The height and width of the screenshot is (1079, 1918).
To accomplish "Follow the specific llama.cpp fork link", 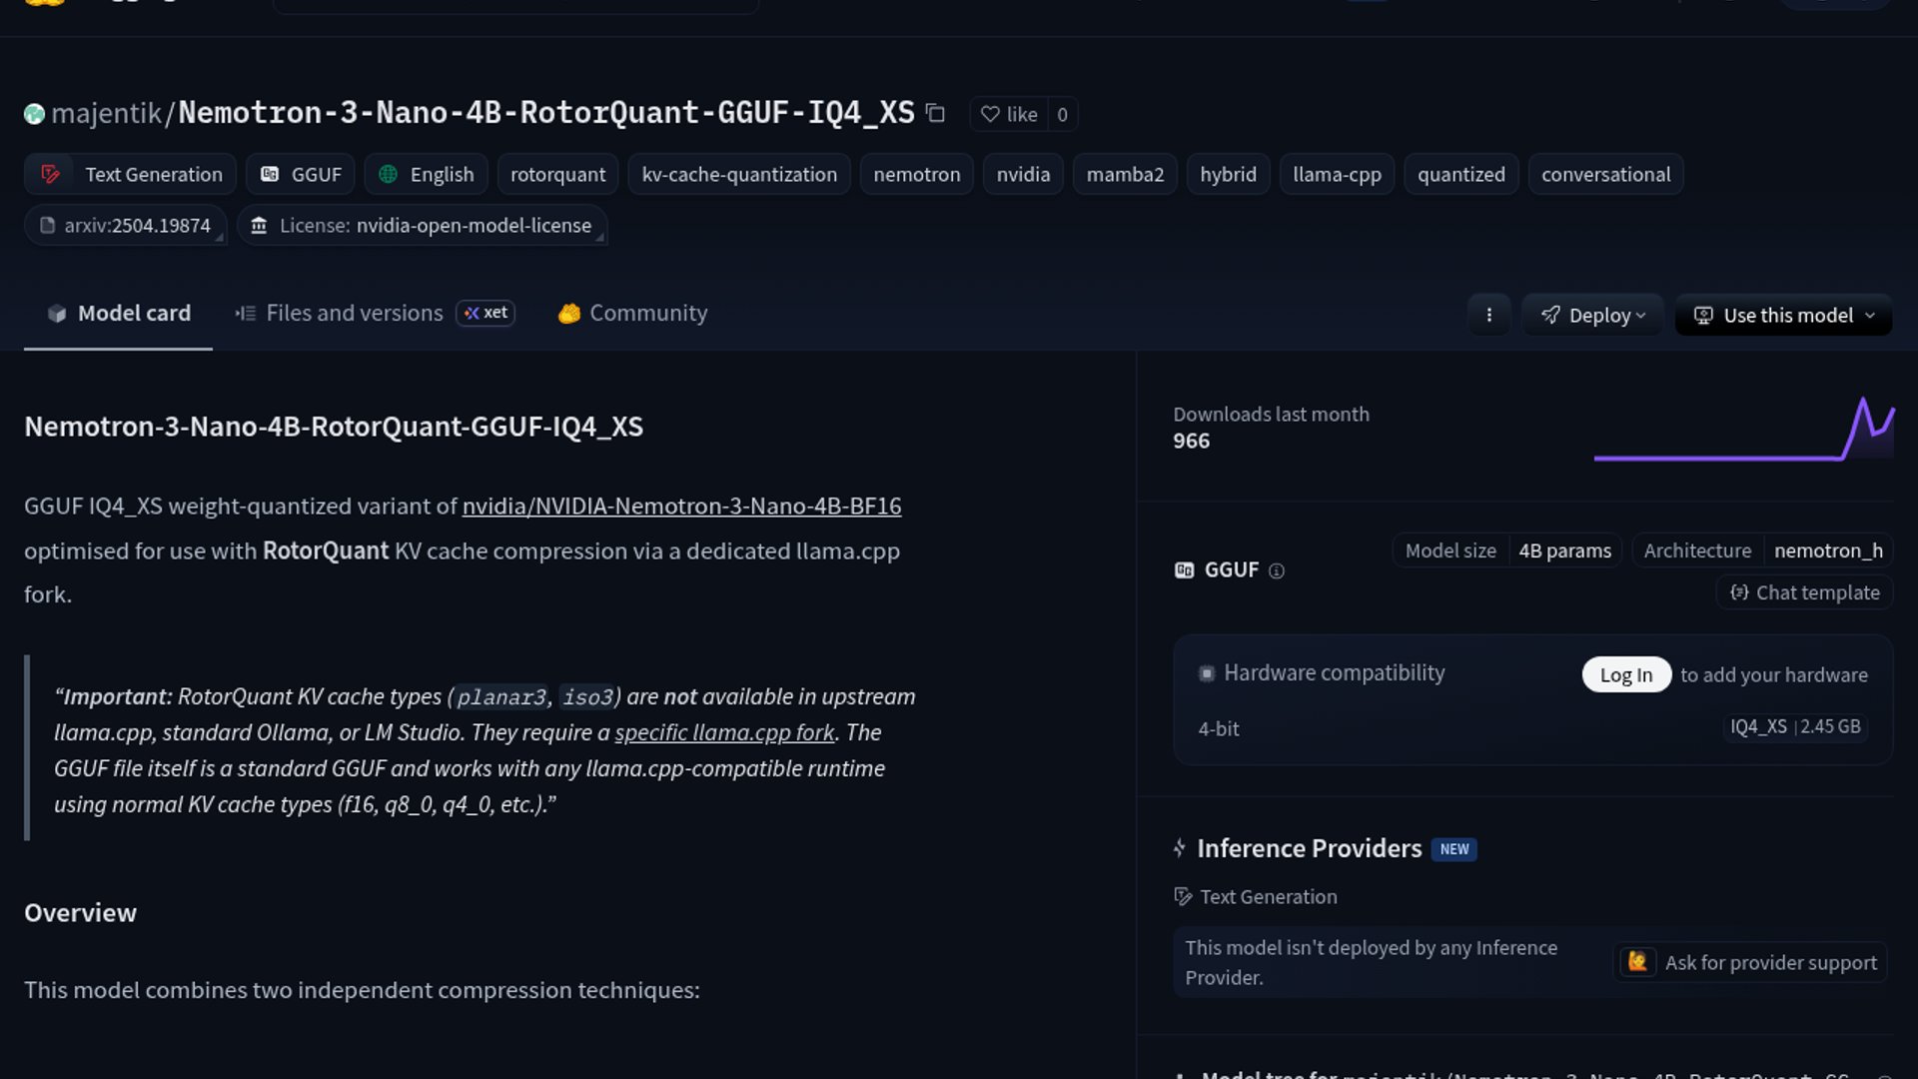I will [724, 732].
